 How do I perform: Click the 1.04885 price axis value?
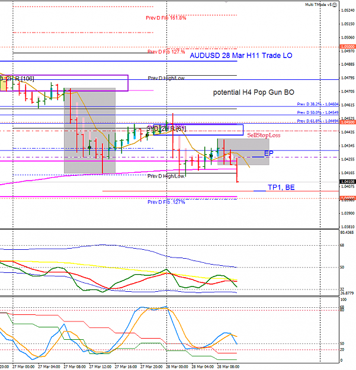(x=348, y=65)
